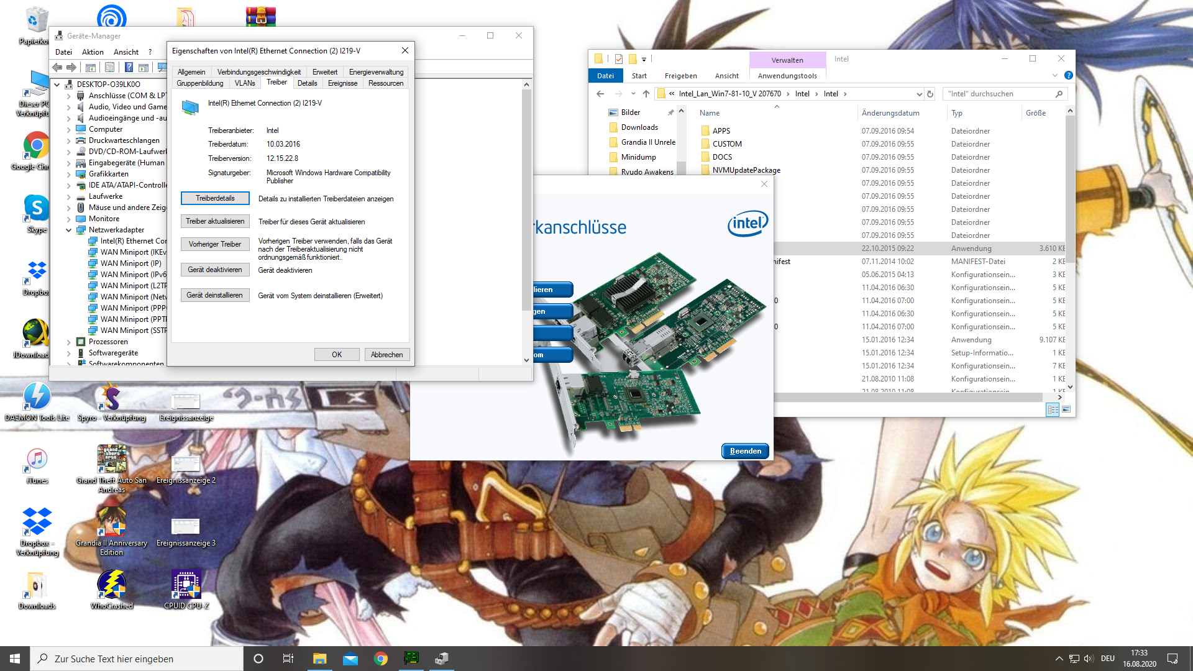The height and width of the screenshot is (671, 1193).
Task: Open the Ansicht ribbon tab in Explorer
Action: coord(726,76)
